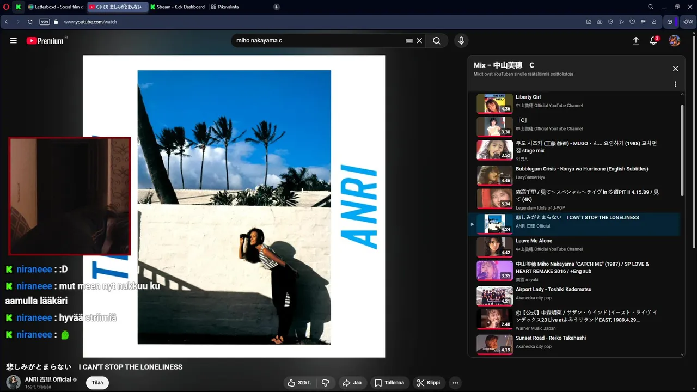Create a clip with Klippi button
This screenshot has height=392, width=697.
429,383
